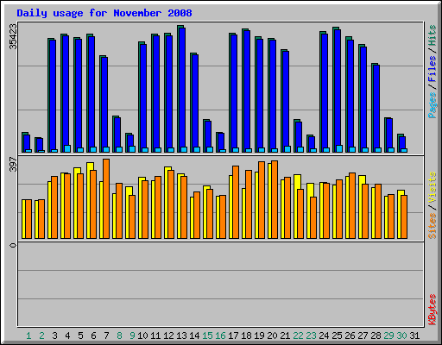Select the orange sites bar for day 1
Image resolution: width=442 pixels, height=345 pixels.
tap(28, 219)
